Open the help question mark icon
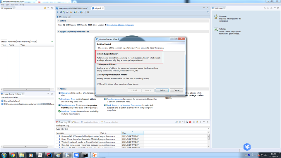Viewport: 281px width, 158px height. pos(208,12)
